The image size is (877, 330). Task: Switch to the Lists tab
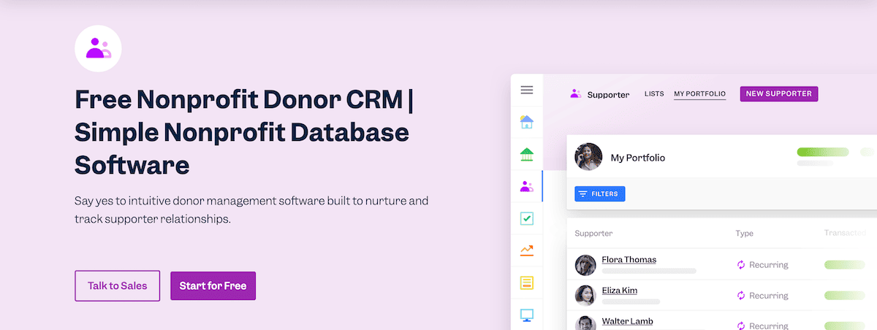[x=654, y=94]
